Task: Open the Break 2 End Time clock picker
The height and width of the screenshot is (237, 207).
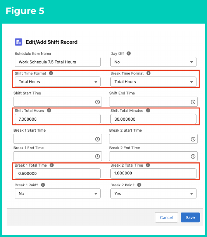Action: click(193, 157)
